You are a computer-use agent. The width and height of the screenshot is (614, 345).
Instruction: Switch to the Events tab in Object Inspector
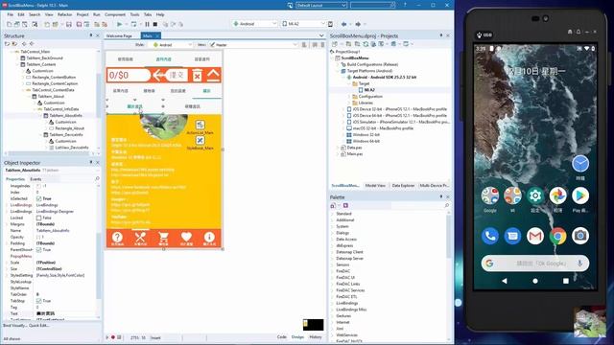tap(35, 179)
